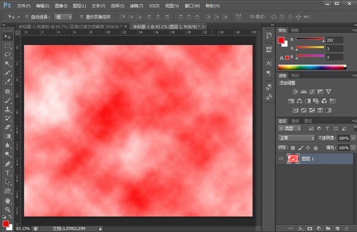Viewport: 357px width, 232px height.
Task: Click the R value input field
Action: point(334,40)
